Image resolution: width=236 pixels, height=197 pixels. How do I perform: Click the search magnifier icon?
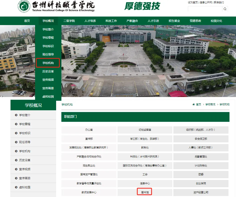(225, 9)
